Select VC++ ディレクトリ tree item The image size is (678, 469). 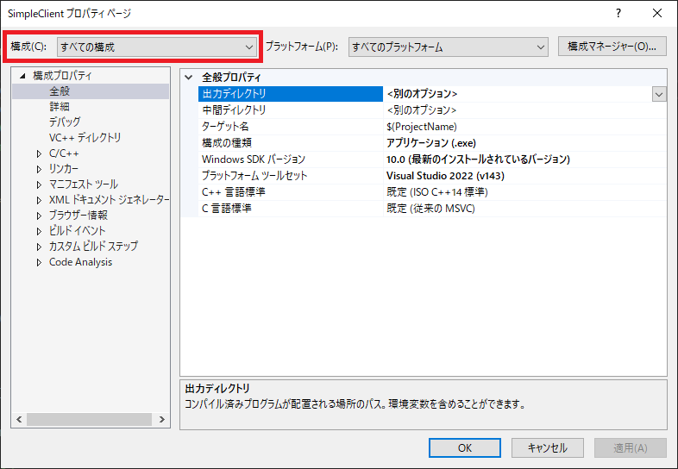click(85, 138)
